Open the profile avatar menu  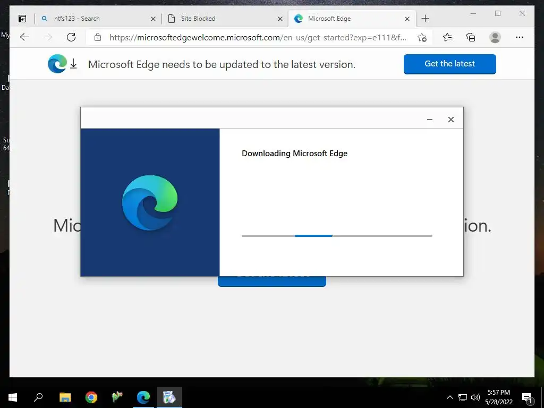(x=495, y=37)
